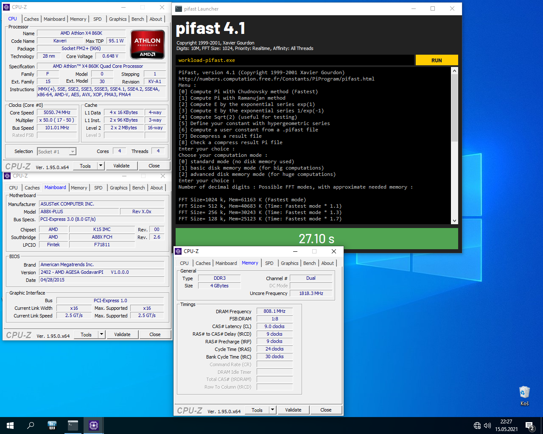543x434 pixels.
Task: Click the LPCIO chip value F71811
Action: 102,245
